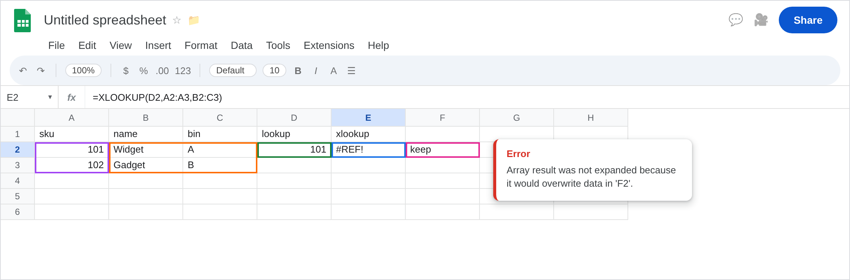Viewport: 850px width, 280px height.
Task: Open the Format menu
Action: (201, 45)
